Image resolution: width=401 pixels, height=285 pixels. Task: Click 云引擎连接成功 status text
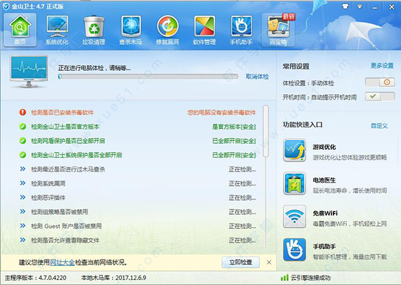311,278
